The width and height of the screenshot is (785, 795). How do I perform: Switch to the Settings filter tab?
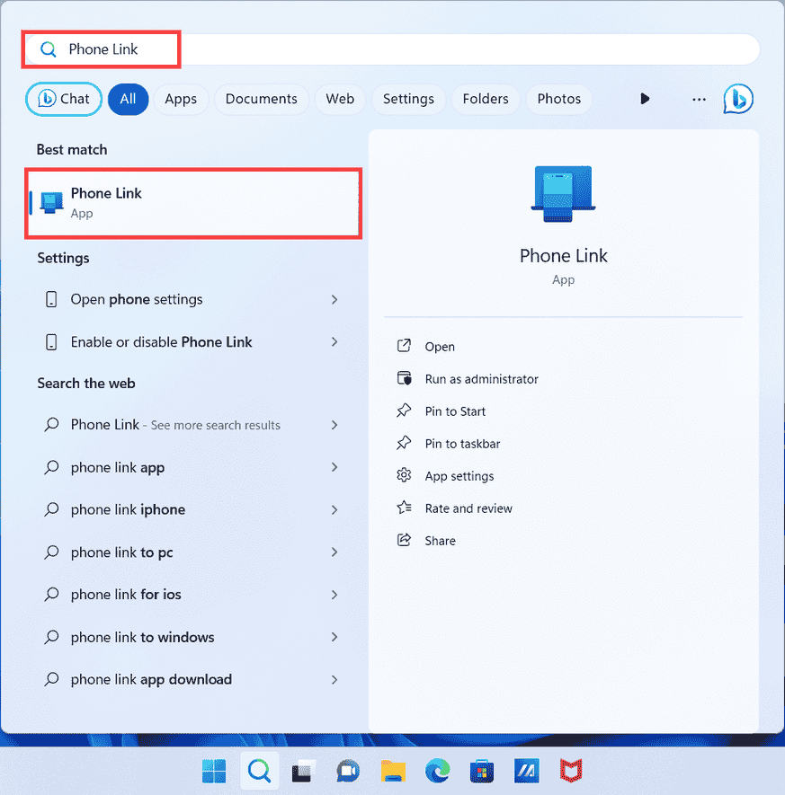(x=408, y=99)
